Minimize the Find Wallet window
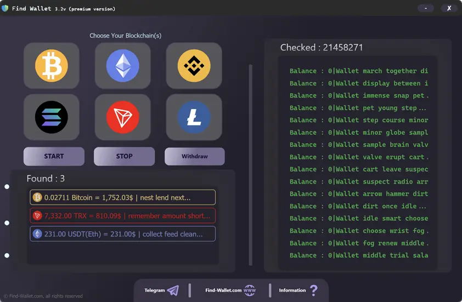462x302 pixels. 426,8
